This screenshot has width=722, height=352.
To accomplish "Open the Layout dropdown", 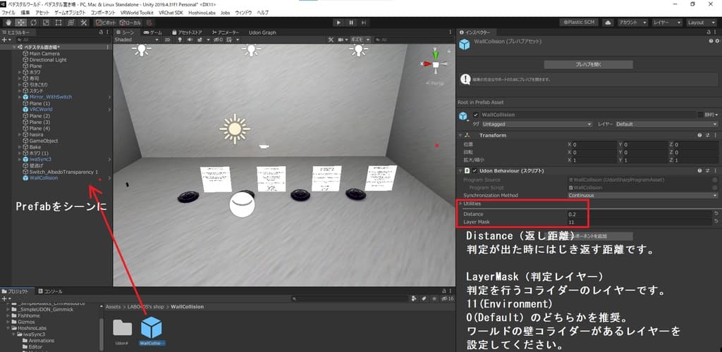I will 702,22.
